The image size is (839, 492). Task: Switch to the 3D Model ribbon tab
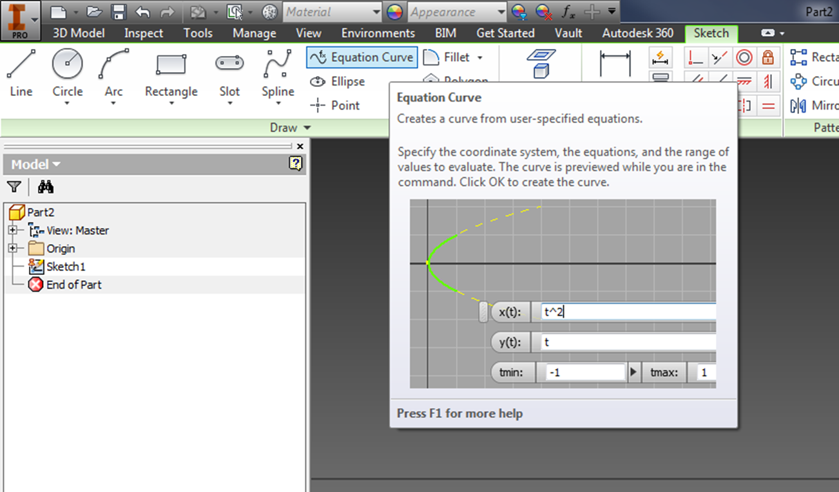(x=78, y=33)
